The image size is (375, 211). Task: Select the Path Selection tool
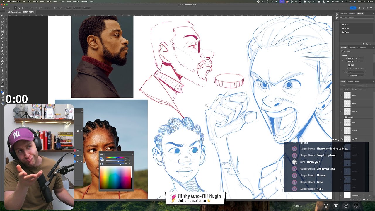pos(2,74)
